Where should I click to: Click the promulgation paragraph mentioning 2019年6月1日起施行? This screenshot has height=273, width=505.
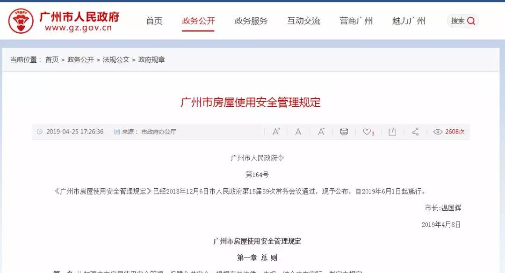click(x=241, y=192)
